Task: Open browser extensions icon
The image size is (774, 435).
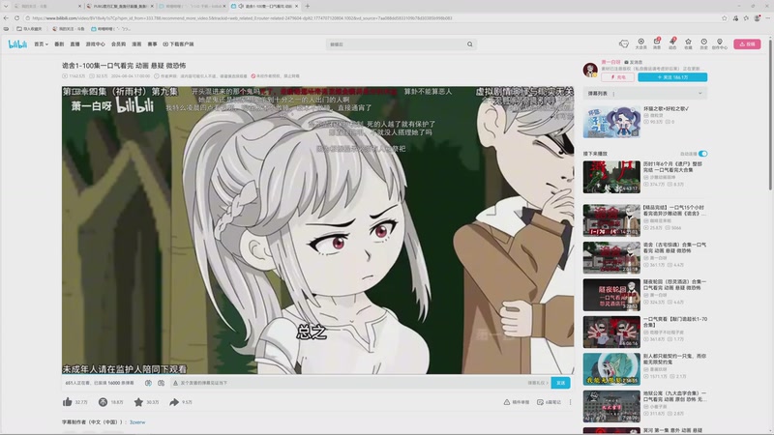Action: click(x=735, y=18)
